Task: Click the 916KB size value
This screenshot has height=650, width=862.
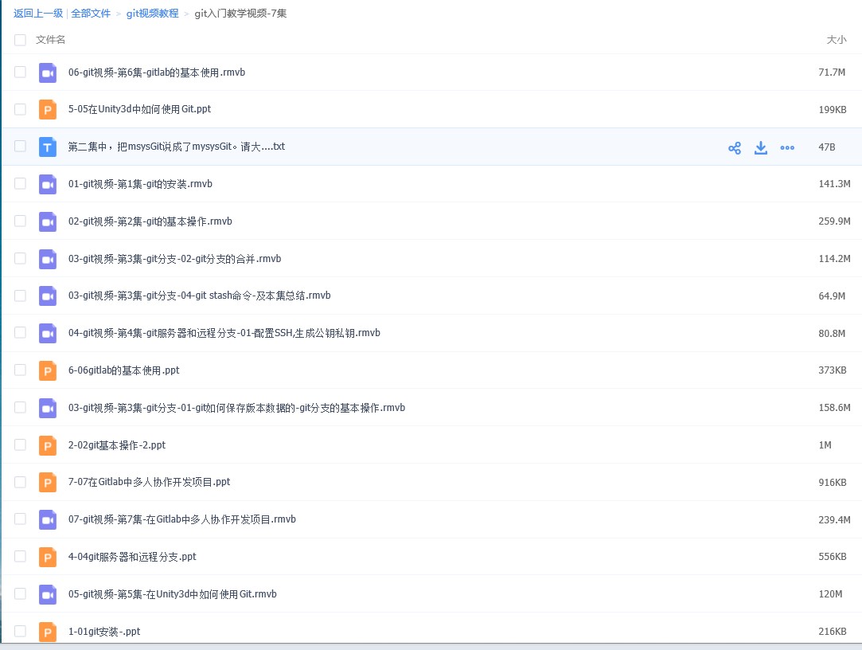Action: coord(833,483)
